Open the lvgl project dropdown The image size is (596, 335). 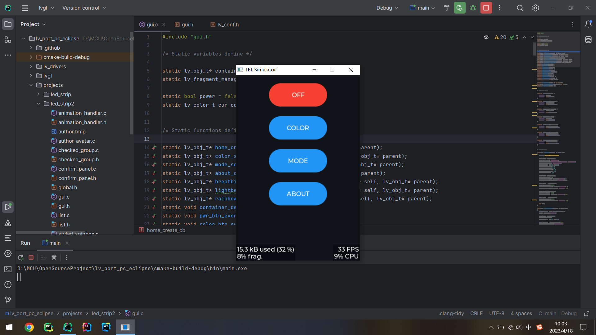tap(46, 8)
